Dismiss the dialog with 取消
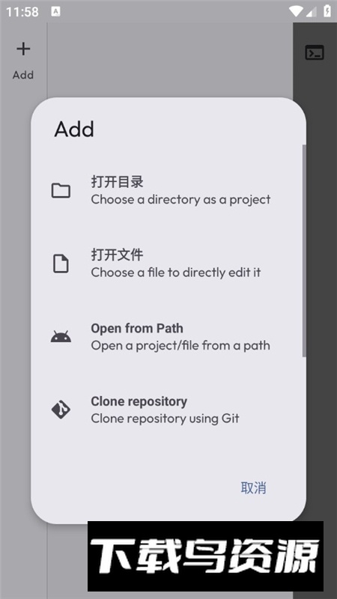Image resolution: width=337 pixels, height=599 pixels. [253, 488]
